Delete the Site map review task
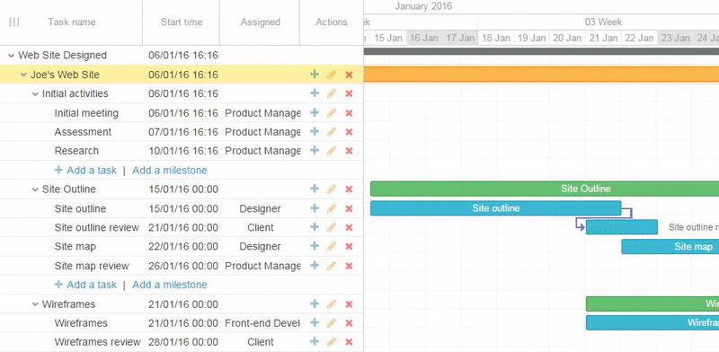Image resolution: width=719 pixels, height=352 pixels. [x=349, y=266]
